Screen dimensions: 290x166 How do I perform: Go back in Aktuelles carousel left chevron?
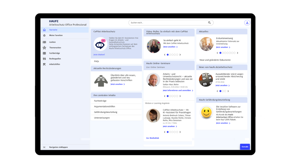[x=217, y=53]
